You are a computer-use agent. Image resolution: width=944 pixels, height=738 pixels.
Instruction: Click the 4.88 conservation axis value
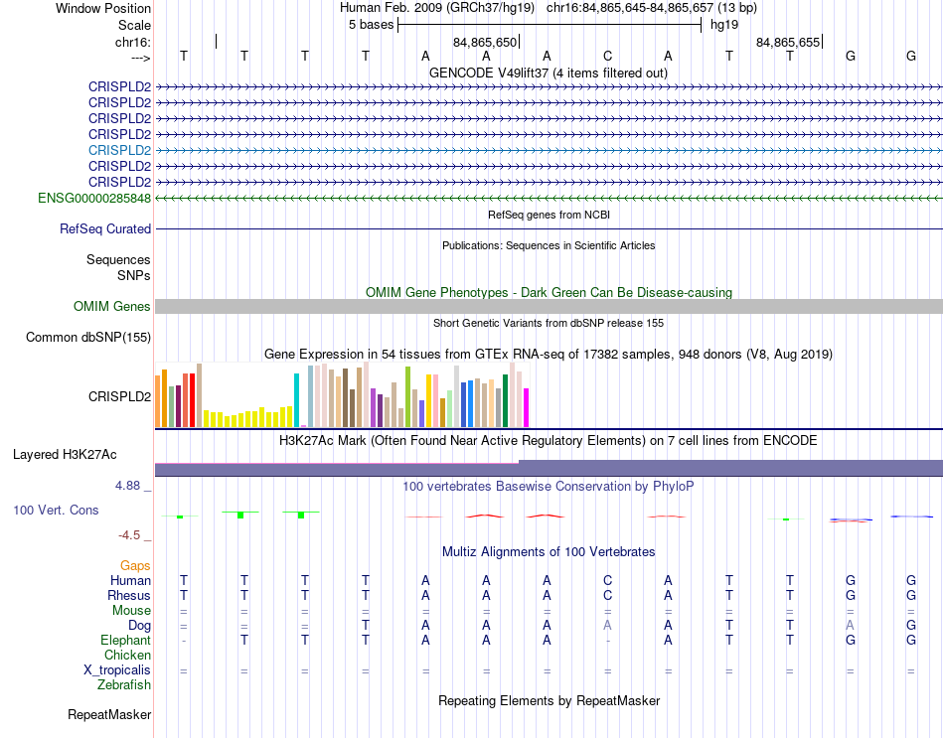coord(127,485)
